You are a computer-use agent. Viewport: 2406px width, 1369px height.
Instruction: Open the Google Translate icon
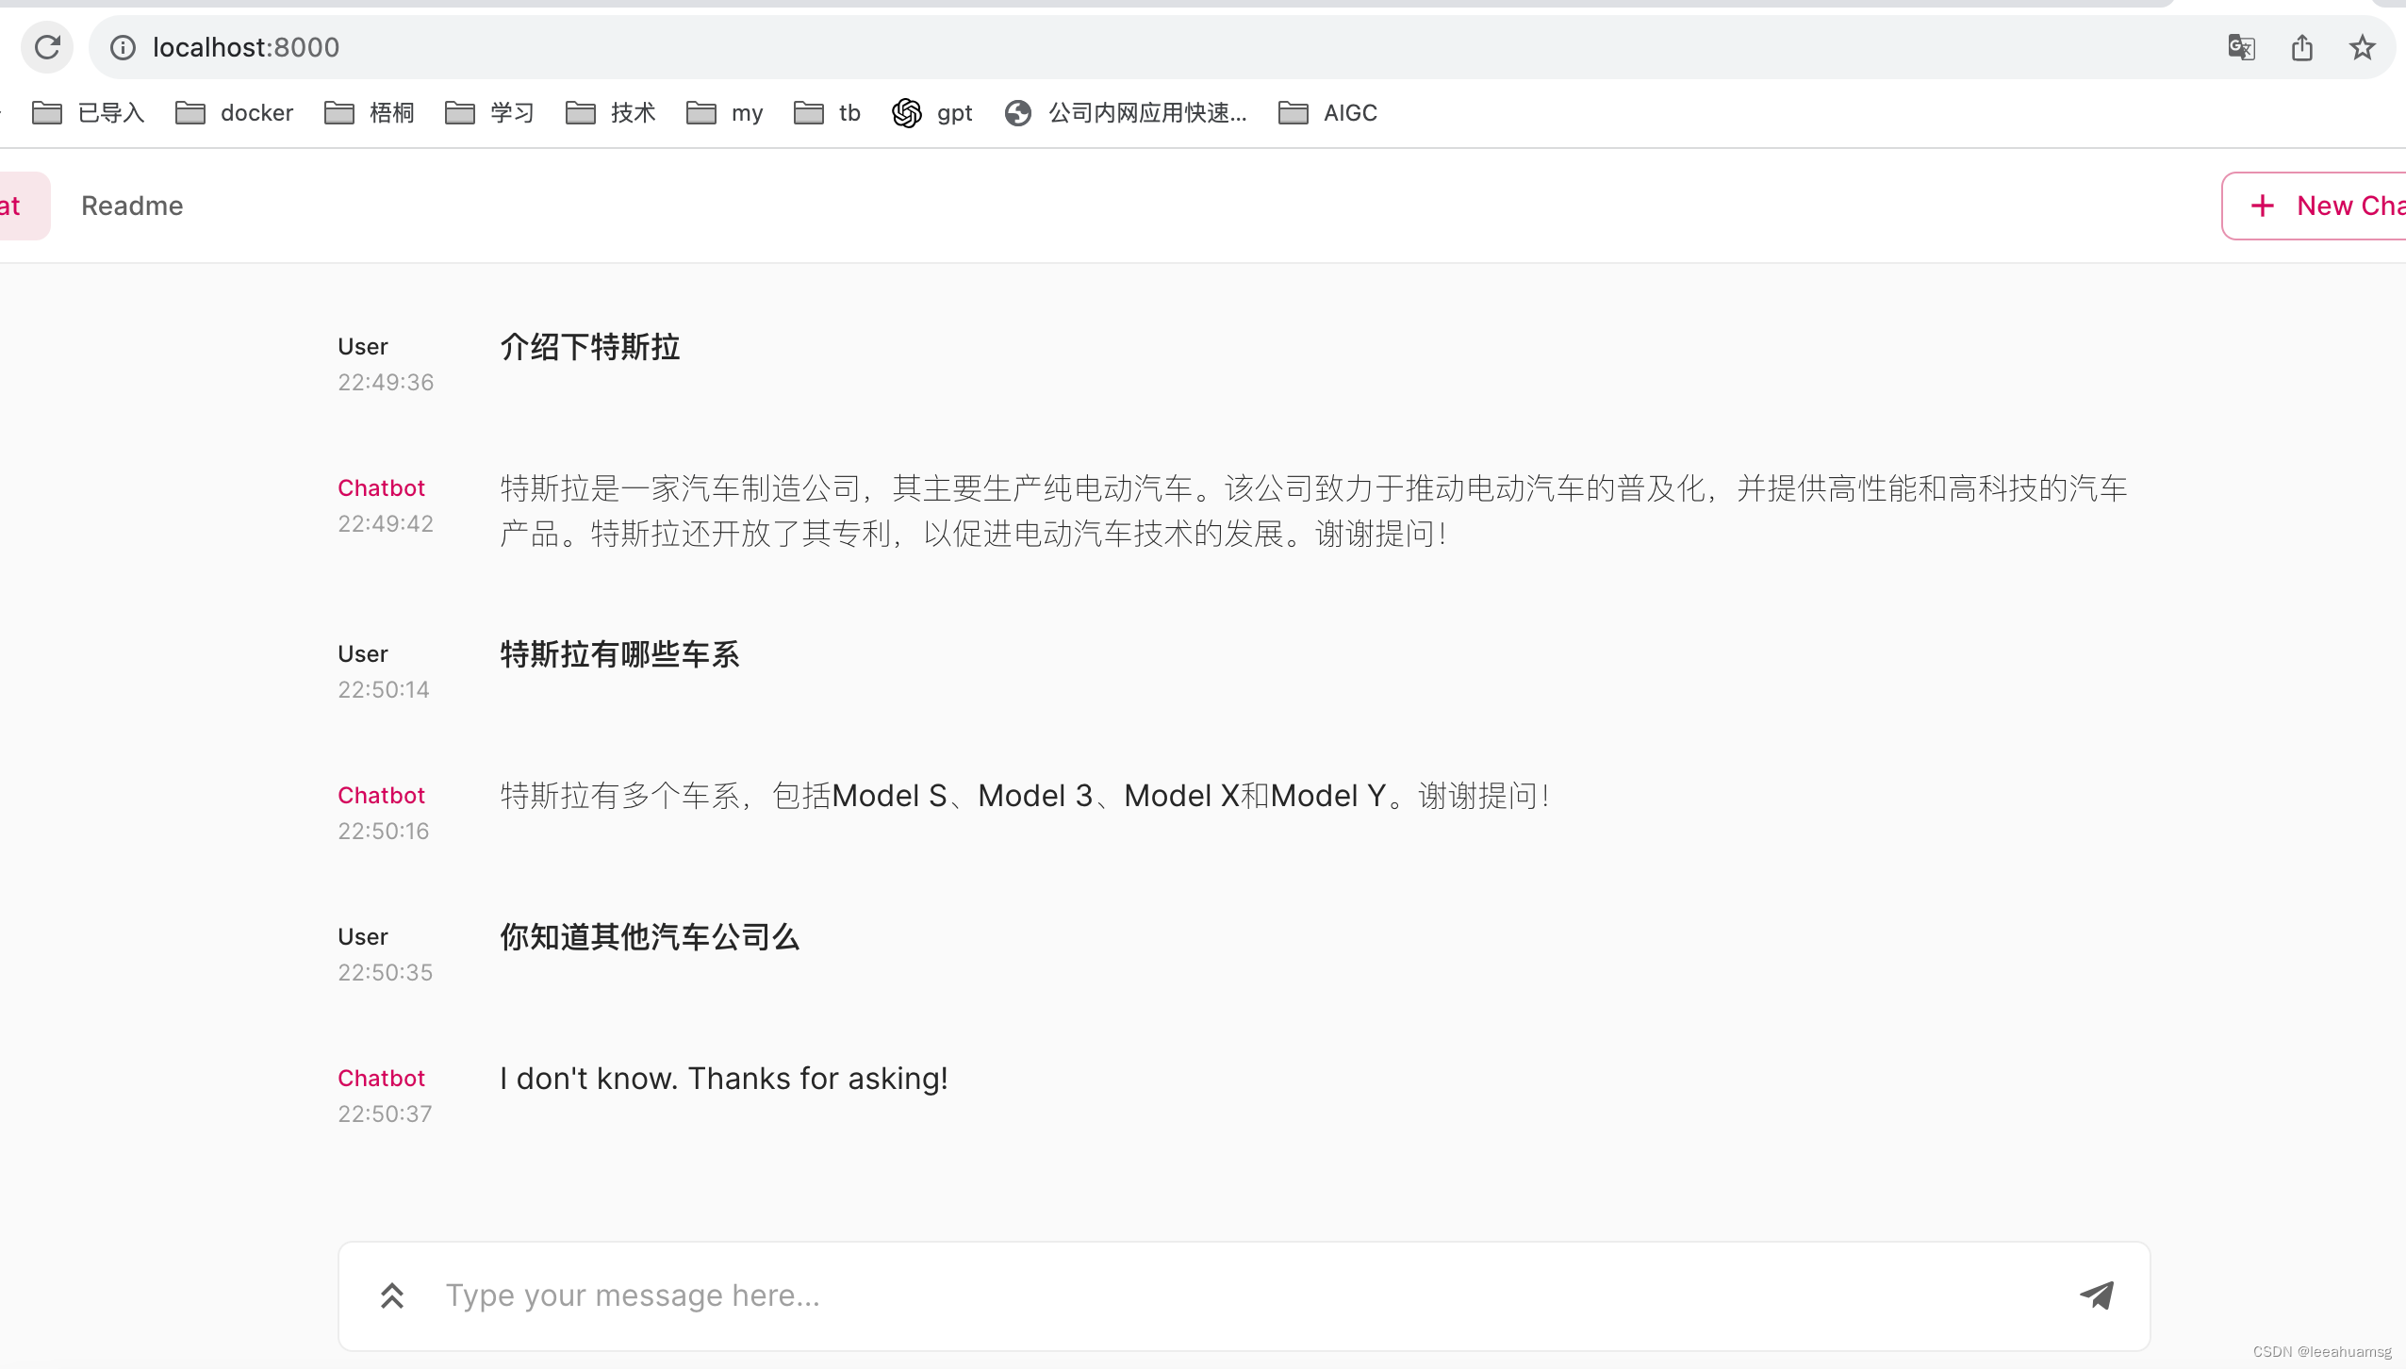pyautogui.click(x=2241, y=47)
